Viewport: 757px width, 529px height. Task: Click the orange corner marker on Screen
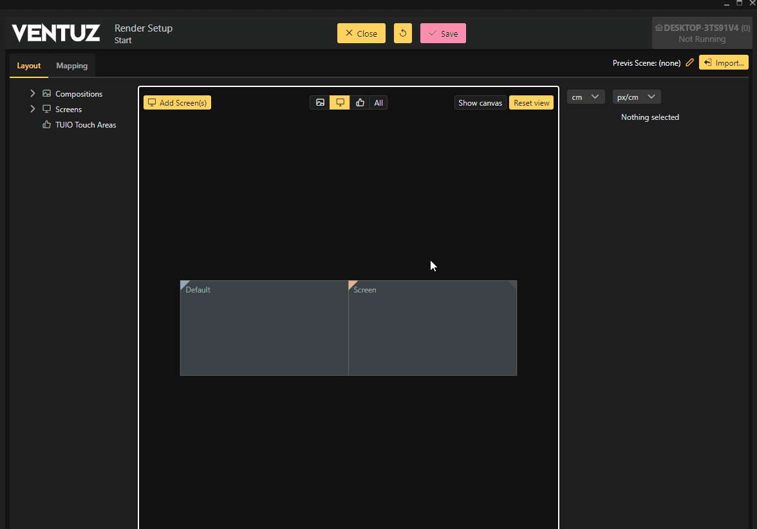(351, 284)
